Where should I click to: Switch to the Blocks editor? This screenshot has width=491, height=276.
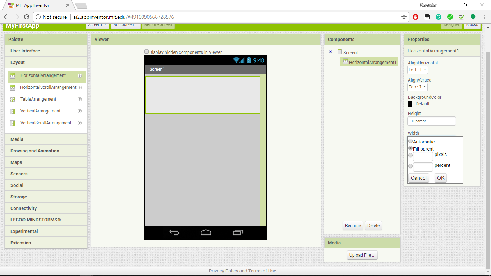[x=472, y=25]
